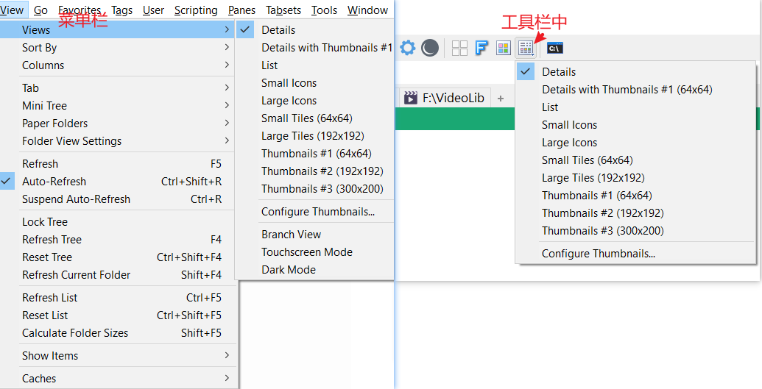This screenshot has height=389, width=762.
Task: Click the Views toolbar button with dropdown arrow
Action: pos(526,48)
